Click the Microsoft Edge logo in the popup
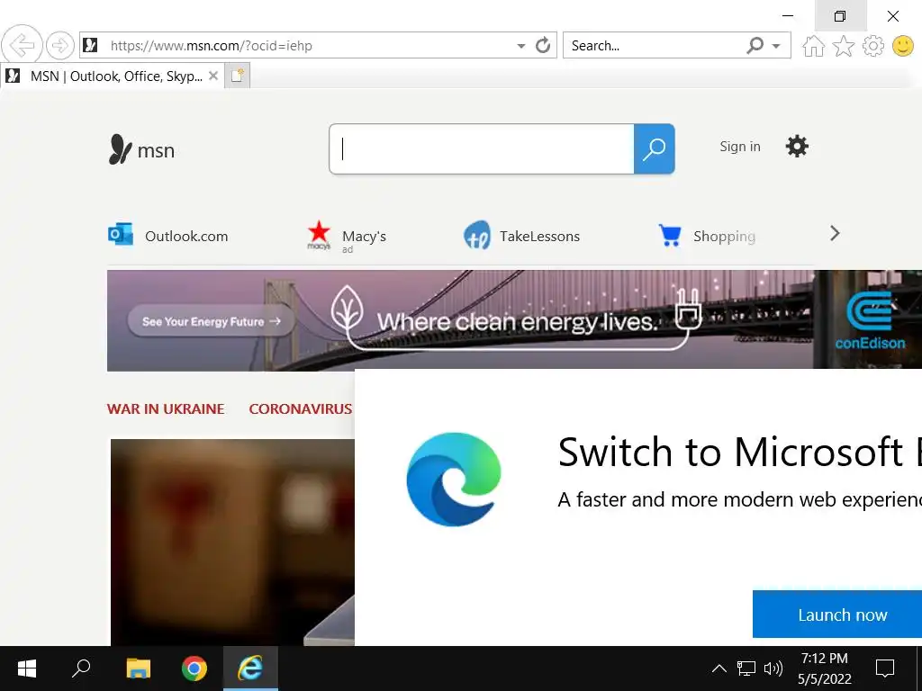Image resolution: width=922 pixels, height=691 pixels. point(454,479)
